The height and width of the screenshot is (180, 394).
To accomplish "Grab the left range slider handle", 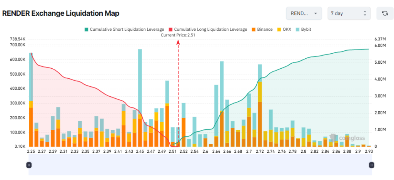I will (28, 165).
